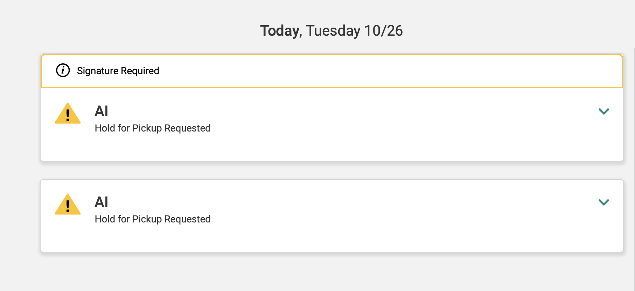The image size is (635, 291).
Task: Open the first AI shipment title
Action: click(101, 111)
